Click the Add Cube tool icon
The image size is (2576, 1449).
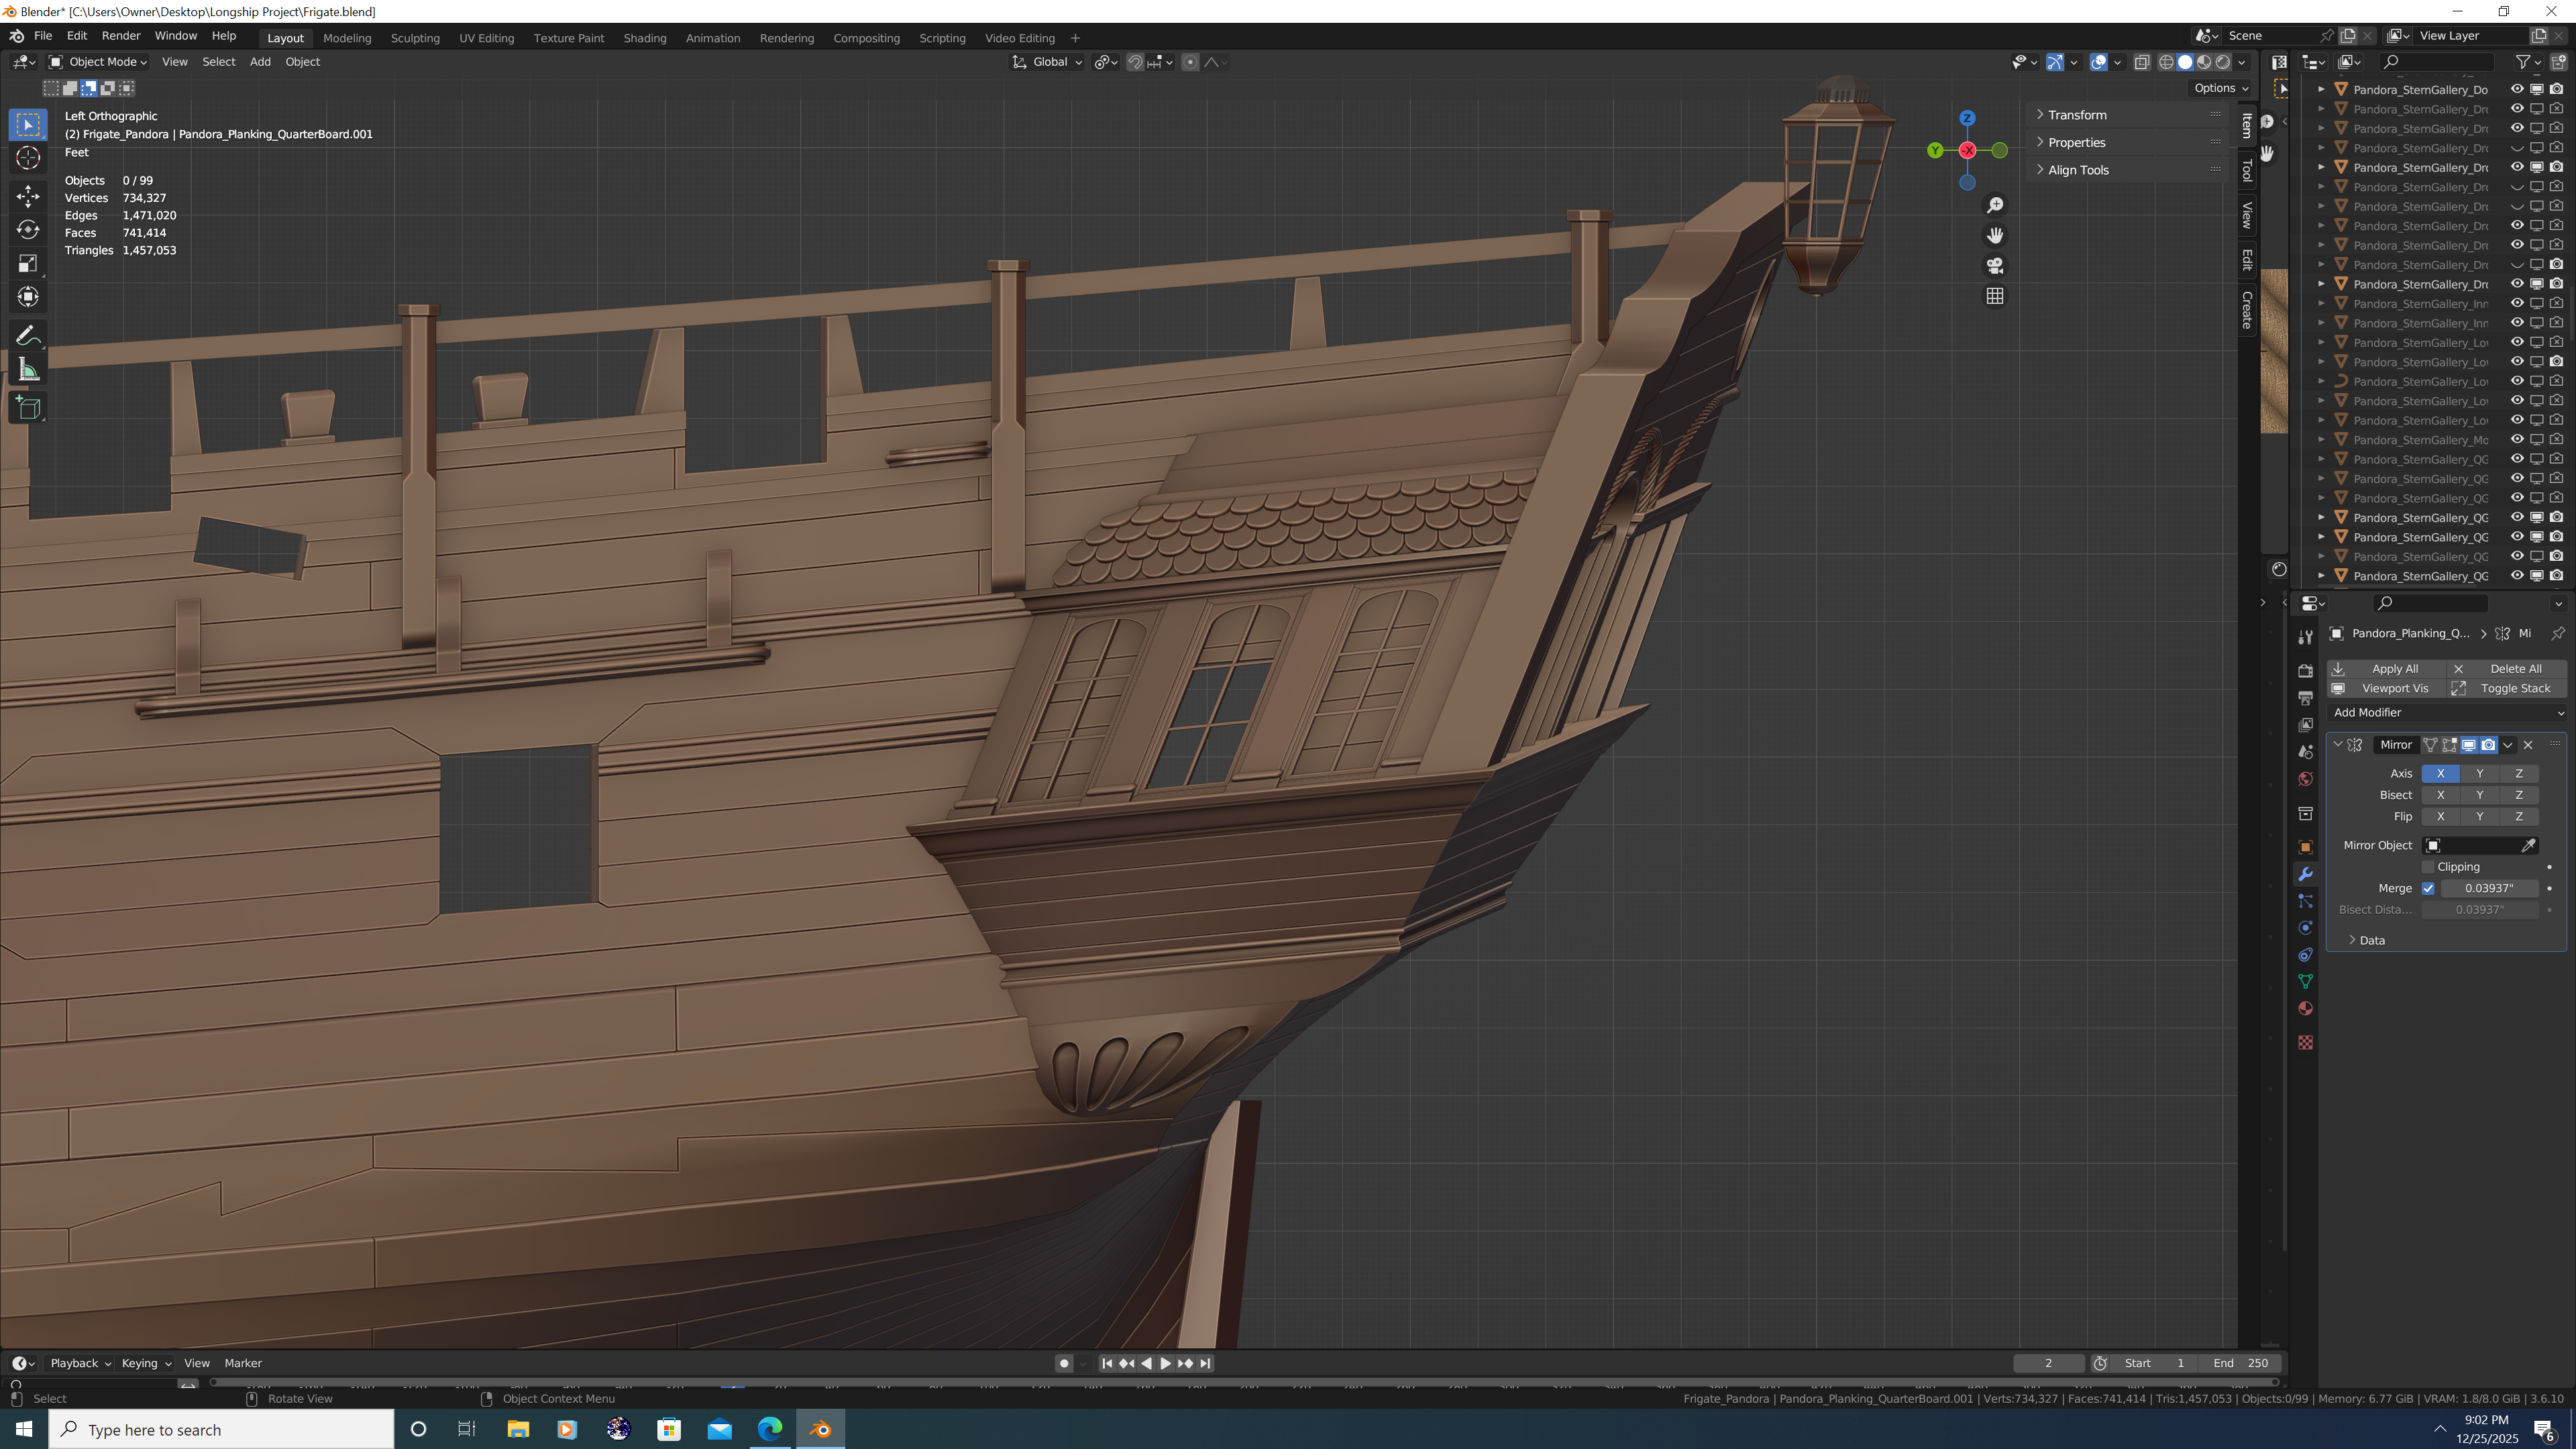(28, 408)
